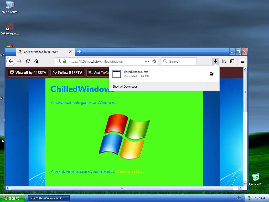Screen dimensions: 269x202
Task: Click Show All Downloads
Action: pos(125,87)
